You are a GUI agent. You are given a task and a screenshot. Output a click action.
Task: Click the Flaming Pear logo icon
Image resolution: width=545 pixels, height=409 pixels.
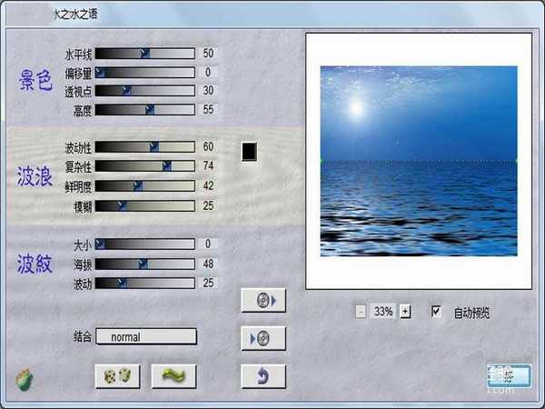(25, 378)
